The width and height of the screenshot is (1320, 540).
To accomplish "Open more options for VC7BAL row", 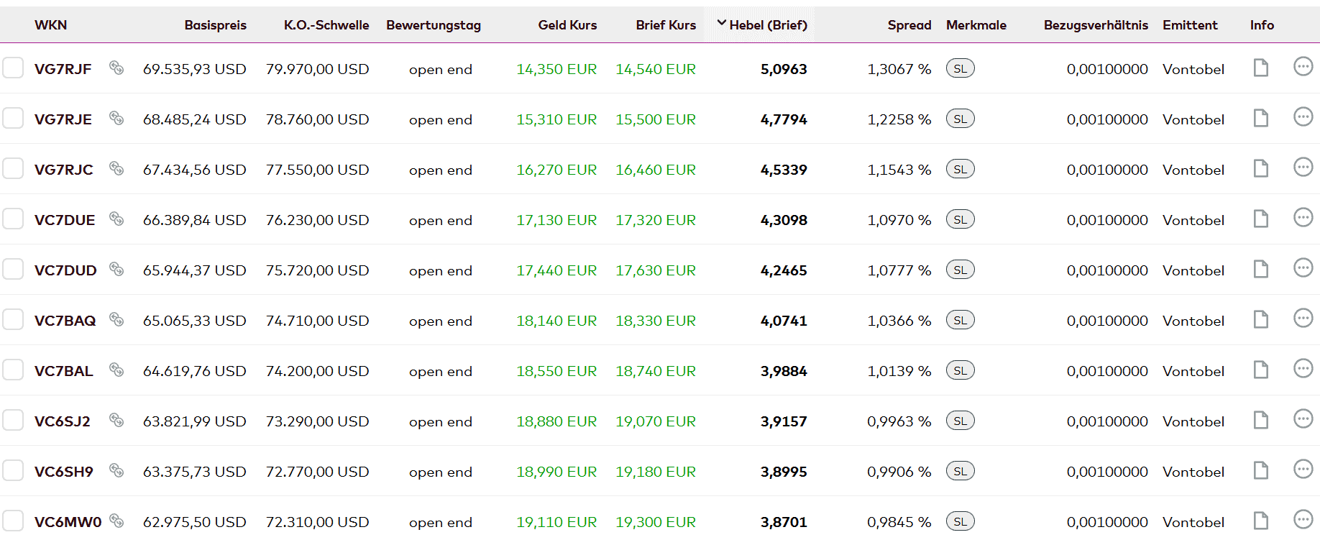I will click(x=1303, y=368).
